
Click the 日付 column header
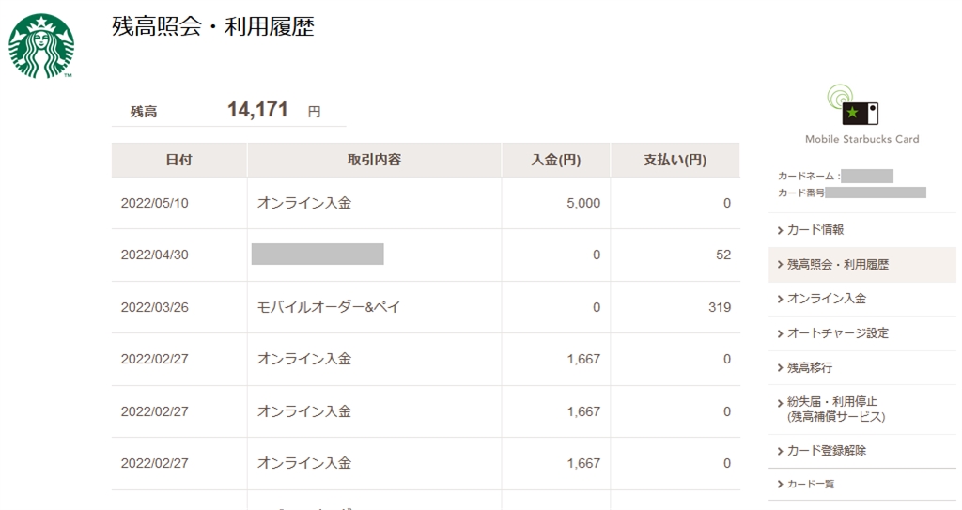point(178,160)
